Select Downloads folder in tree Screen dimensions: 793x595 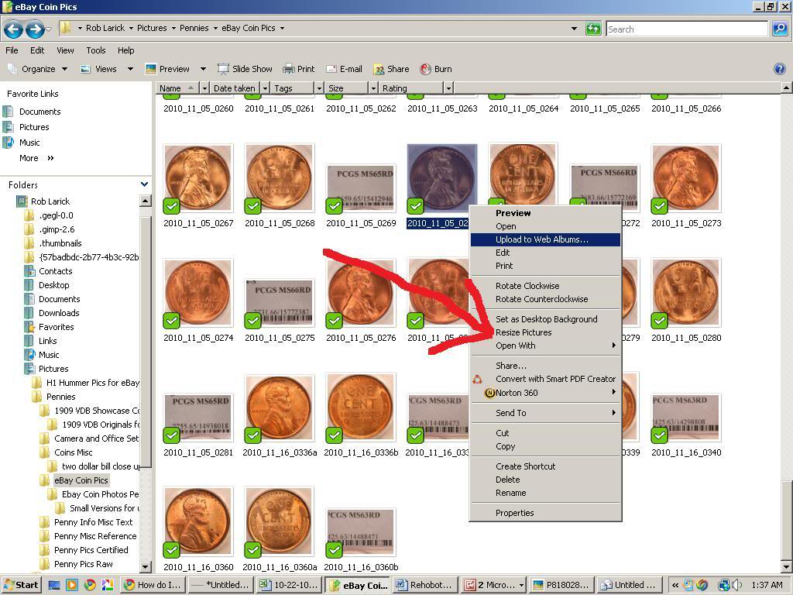coord(59,313)
